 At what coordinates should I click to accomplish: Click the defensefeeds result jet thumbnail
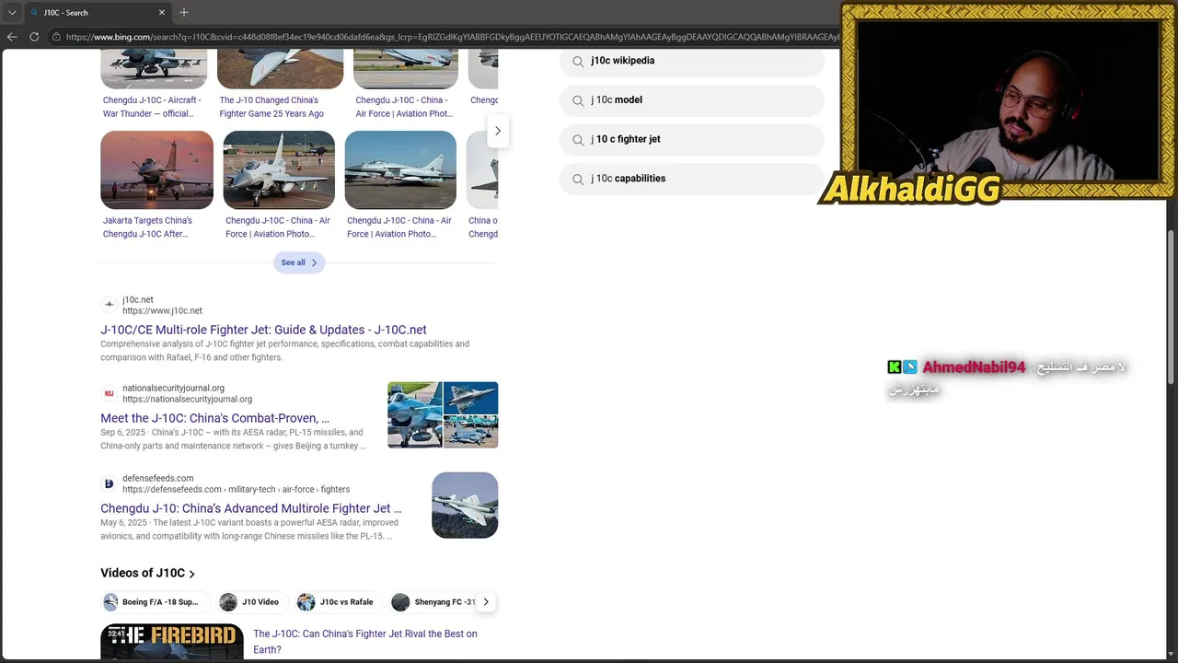coord(465,506)
